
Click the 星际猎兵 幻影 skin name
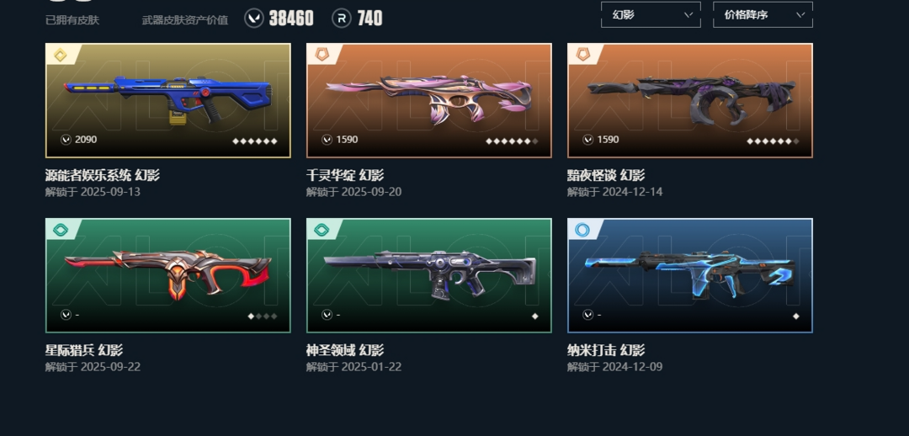coord(84,350)
